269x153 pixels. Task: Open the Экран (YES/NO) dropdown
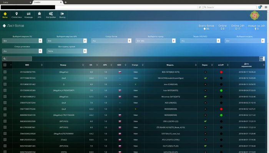click(x=200, y=41)
